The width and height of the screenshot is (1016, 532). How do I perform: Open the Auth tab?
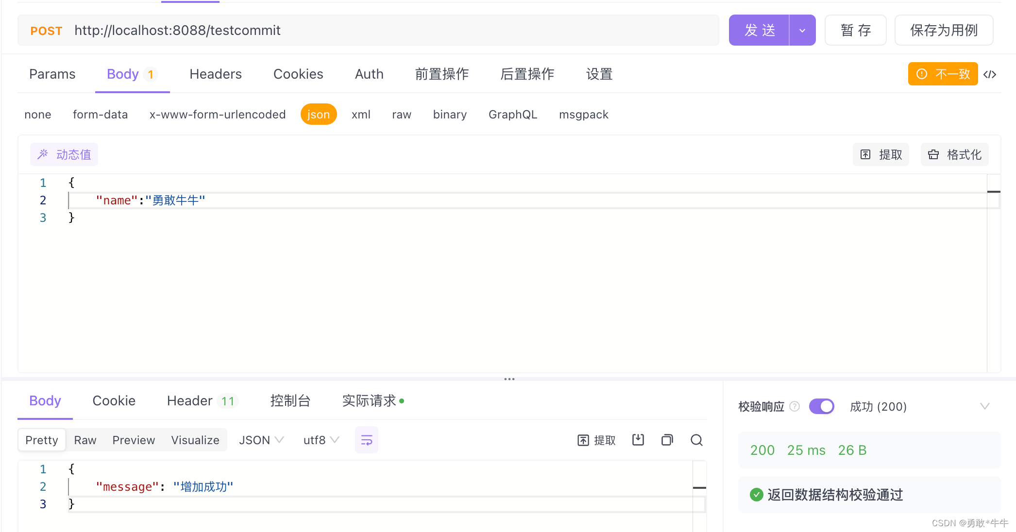click(369, 74)
